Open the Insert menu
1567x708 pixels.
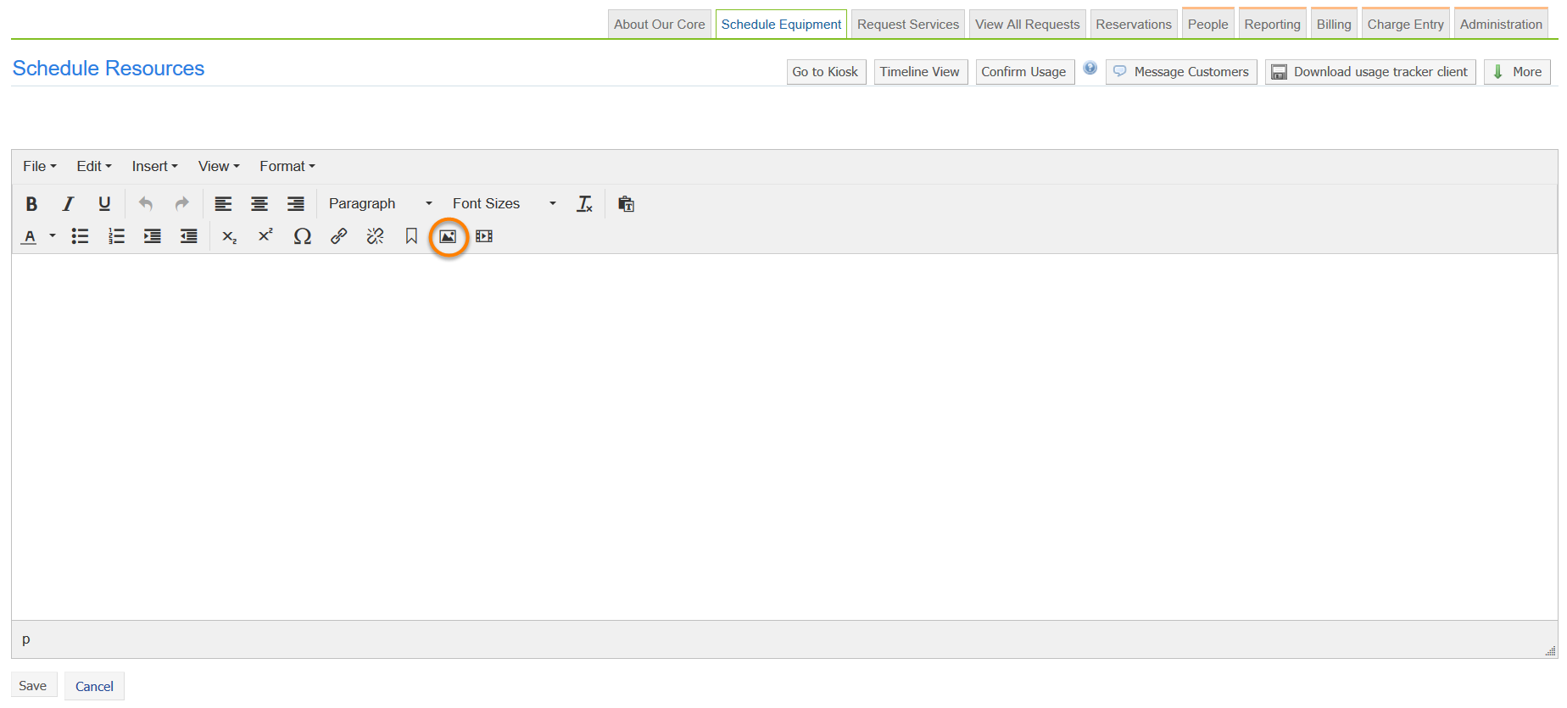tap(154, 167)
